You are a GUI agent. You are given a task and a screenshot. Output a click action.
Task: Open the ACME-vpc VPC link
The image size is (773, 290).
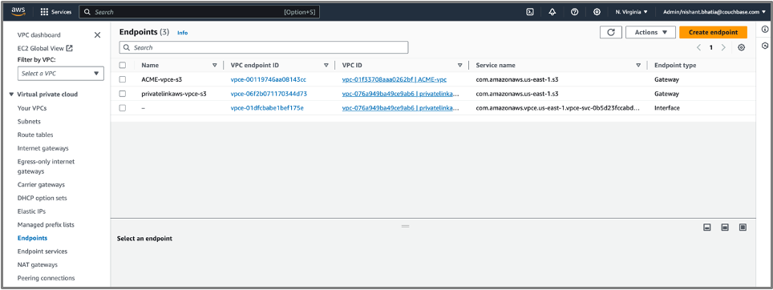[x=395, y=79]
